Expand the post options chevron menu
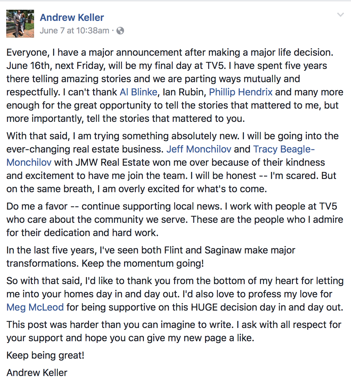This screenshot has height=383, width=351. pyautogui.click(x=341, y=15)
